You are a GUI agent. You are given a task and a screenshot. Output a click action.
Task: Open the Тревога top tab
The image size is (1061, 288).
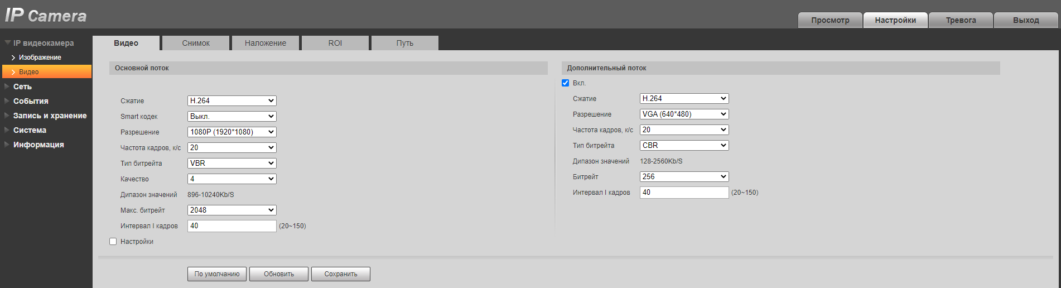click(961, 20)
